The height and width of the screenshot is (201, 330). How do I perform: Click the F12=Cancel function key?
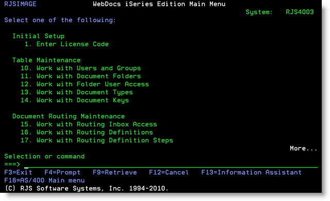tap(169, 172)
